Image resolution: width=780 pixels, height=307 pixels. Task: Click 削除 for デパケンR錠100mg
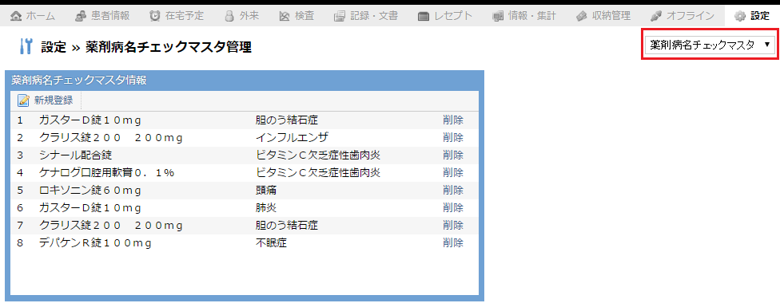(x=452, y=243)
